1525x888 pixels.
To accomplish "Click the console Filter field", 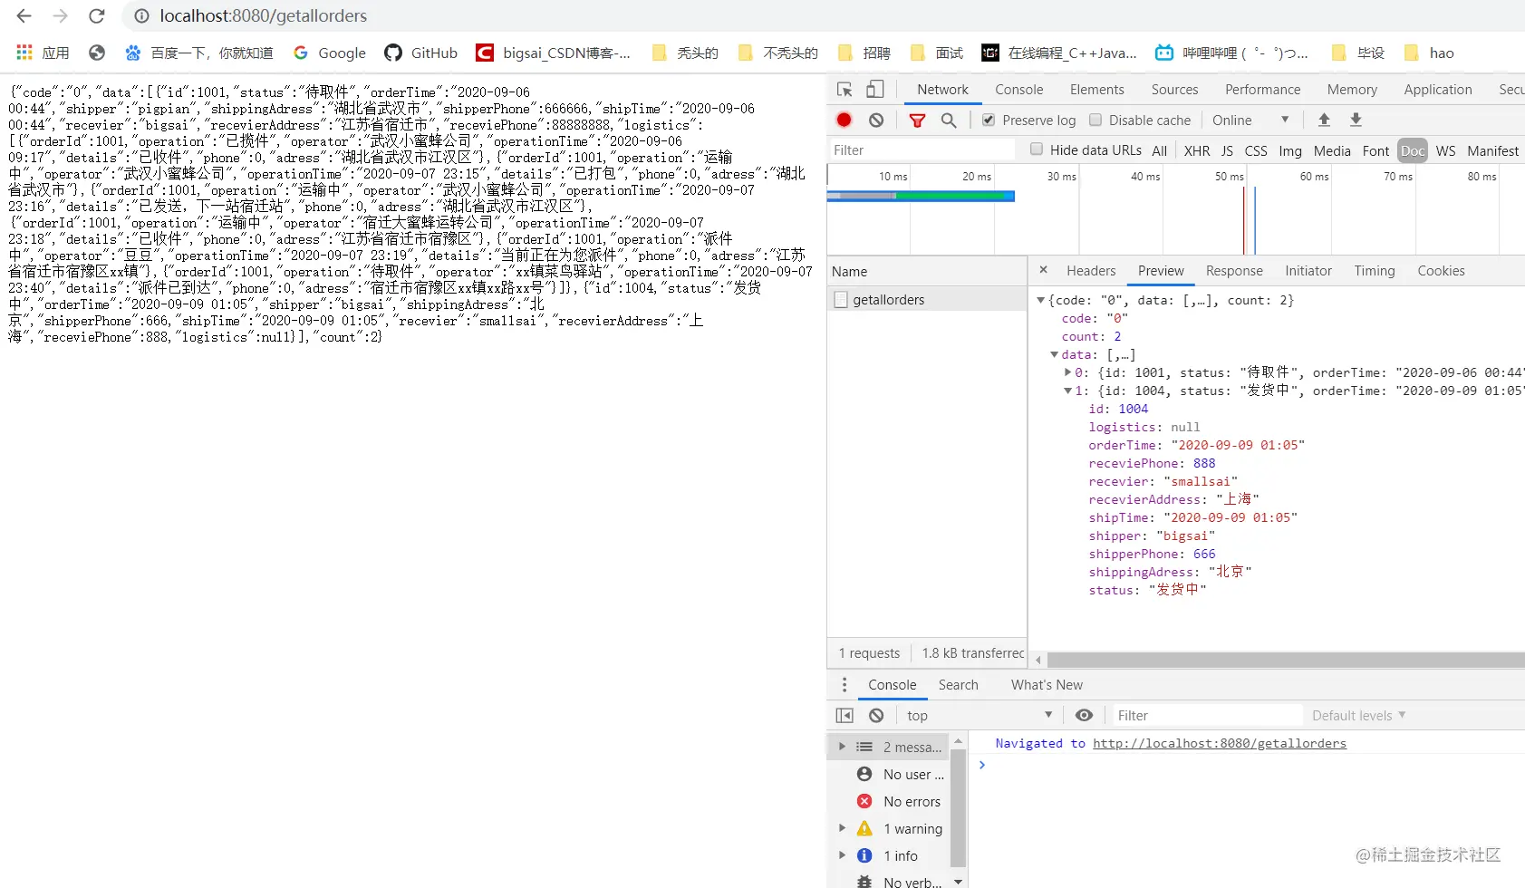I will (1206, 715).
